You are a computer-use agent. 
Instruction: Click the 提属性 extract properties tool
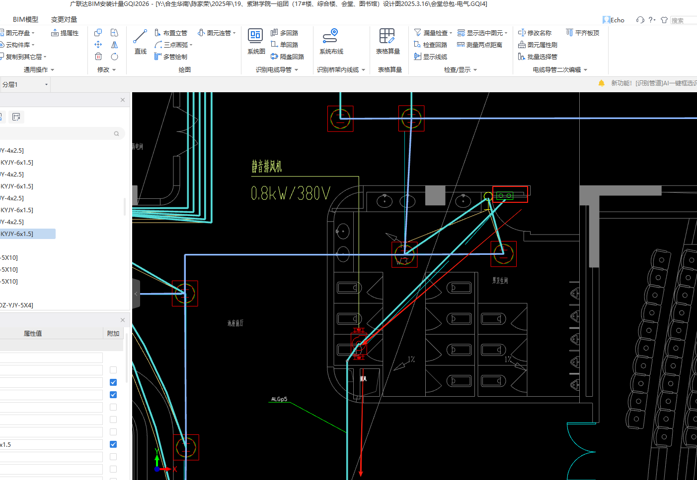[x=65, y=33]
